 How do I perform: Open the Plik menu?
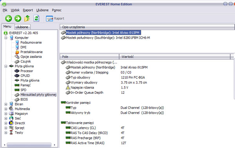coord(5,10)
